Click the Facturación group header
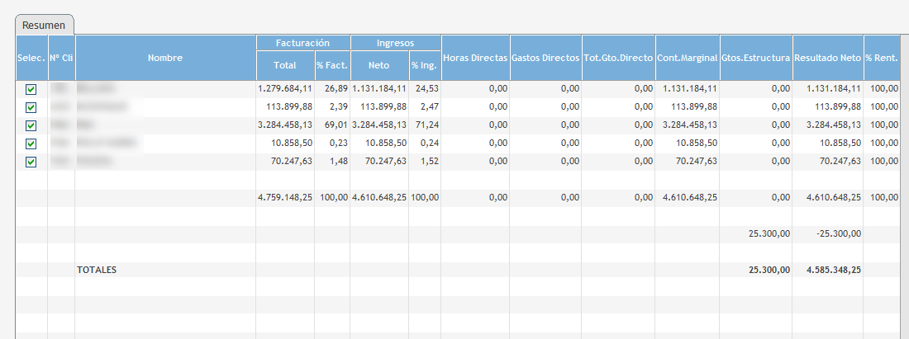This screenshot has width=909, height=339. [x=302, y=42]
